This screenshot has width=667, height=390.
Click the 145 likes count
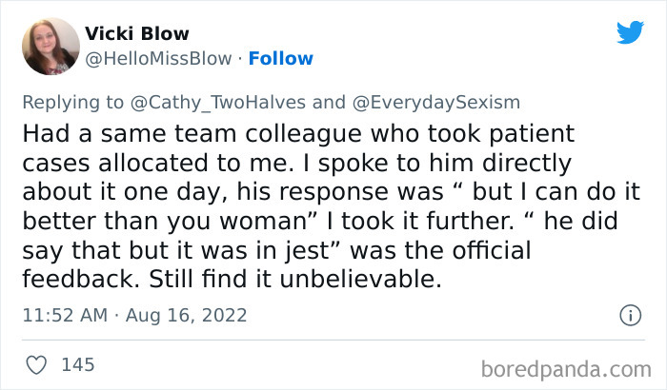(x=76, y=363)
